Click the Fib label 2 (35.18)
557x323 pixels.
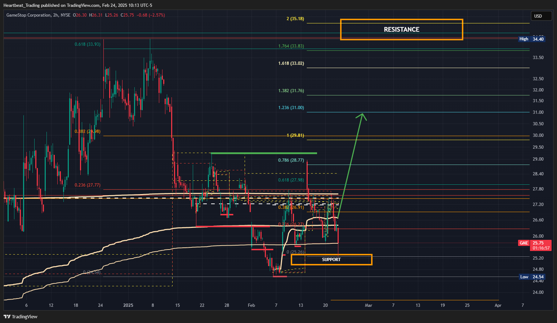[x=295, y=19]
